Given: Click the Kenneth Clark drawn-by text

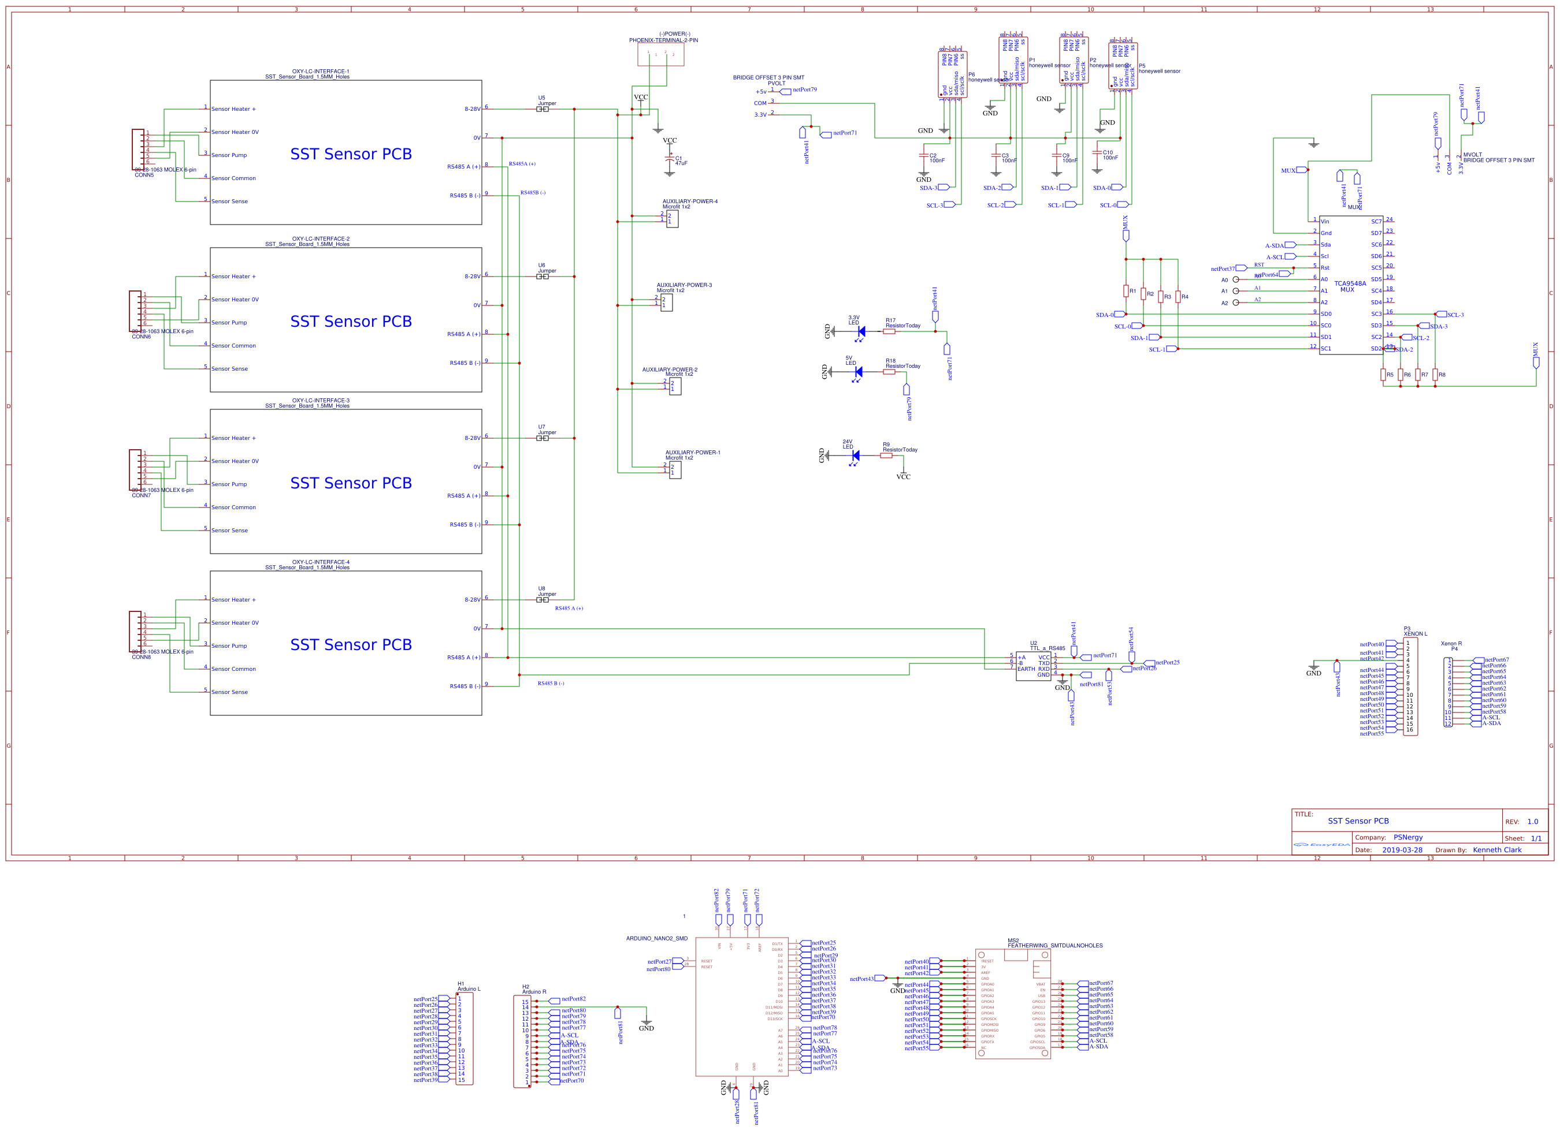Looking at the screenshot, I should (x=1496, y=850).
